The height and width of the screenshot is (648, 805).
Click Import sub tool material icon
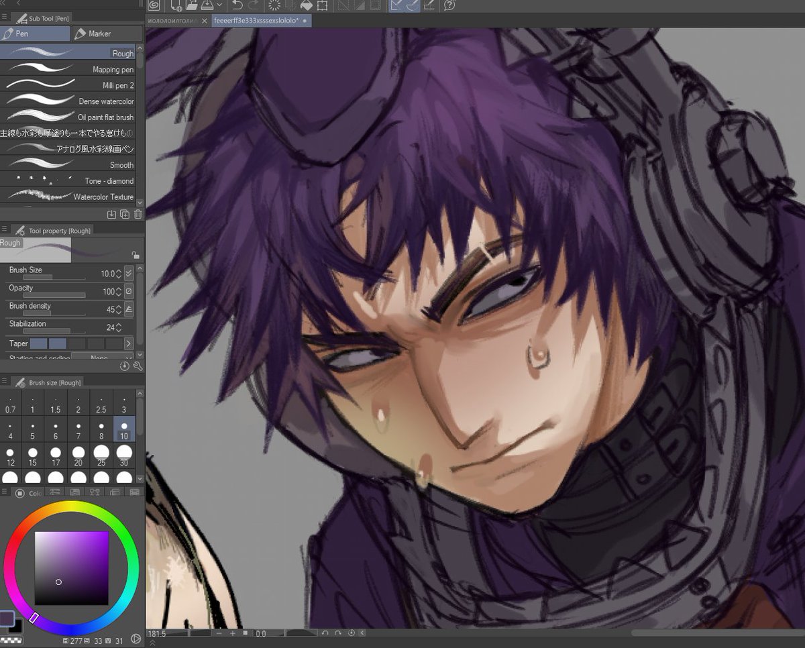[x=111, y=214]
